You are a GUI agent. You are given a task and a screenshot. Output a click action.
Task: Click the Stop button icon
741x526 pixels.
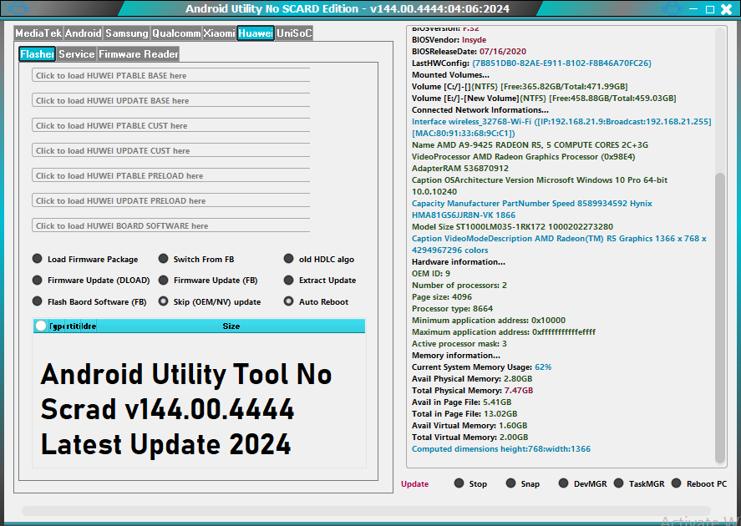coord(459,483)
